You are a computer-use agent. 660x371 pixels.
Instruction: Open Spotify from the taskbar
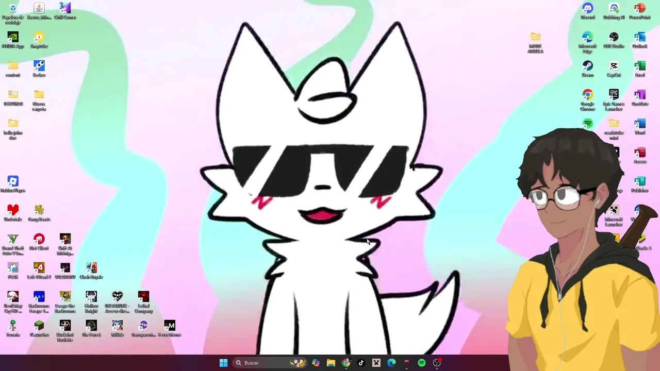422,363
